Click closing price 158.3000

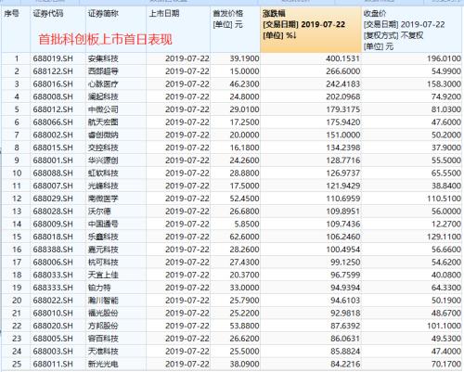444,83
